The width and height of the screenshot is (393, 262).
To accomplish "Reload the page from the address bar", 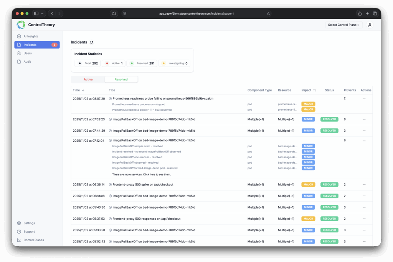I will [269, 13].
